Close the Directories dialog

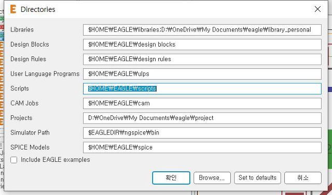317,9
